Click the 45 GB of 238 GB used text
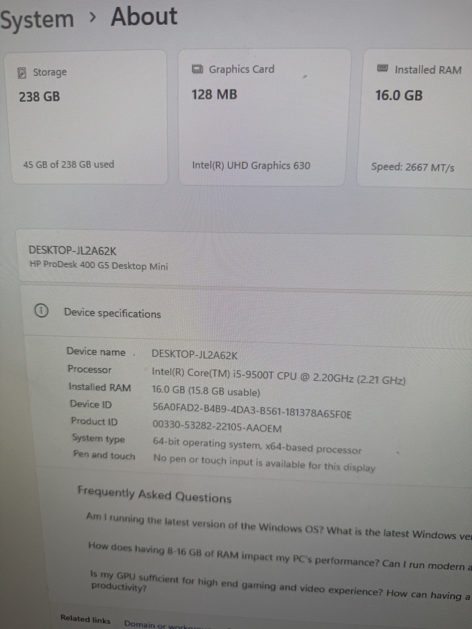472x629 pixels. [x=69, y=164]
